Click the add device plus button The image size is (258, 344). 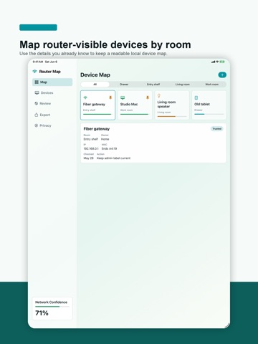pyautogui.click(x=222, y=75)
